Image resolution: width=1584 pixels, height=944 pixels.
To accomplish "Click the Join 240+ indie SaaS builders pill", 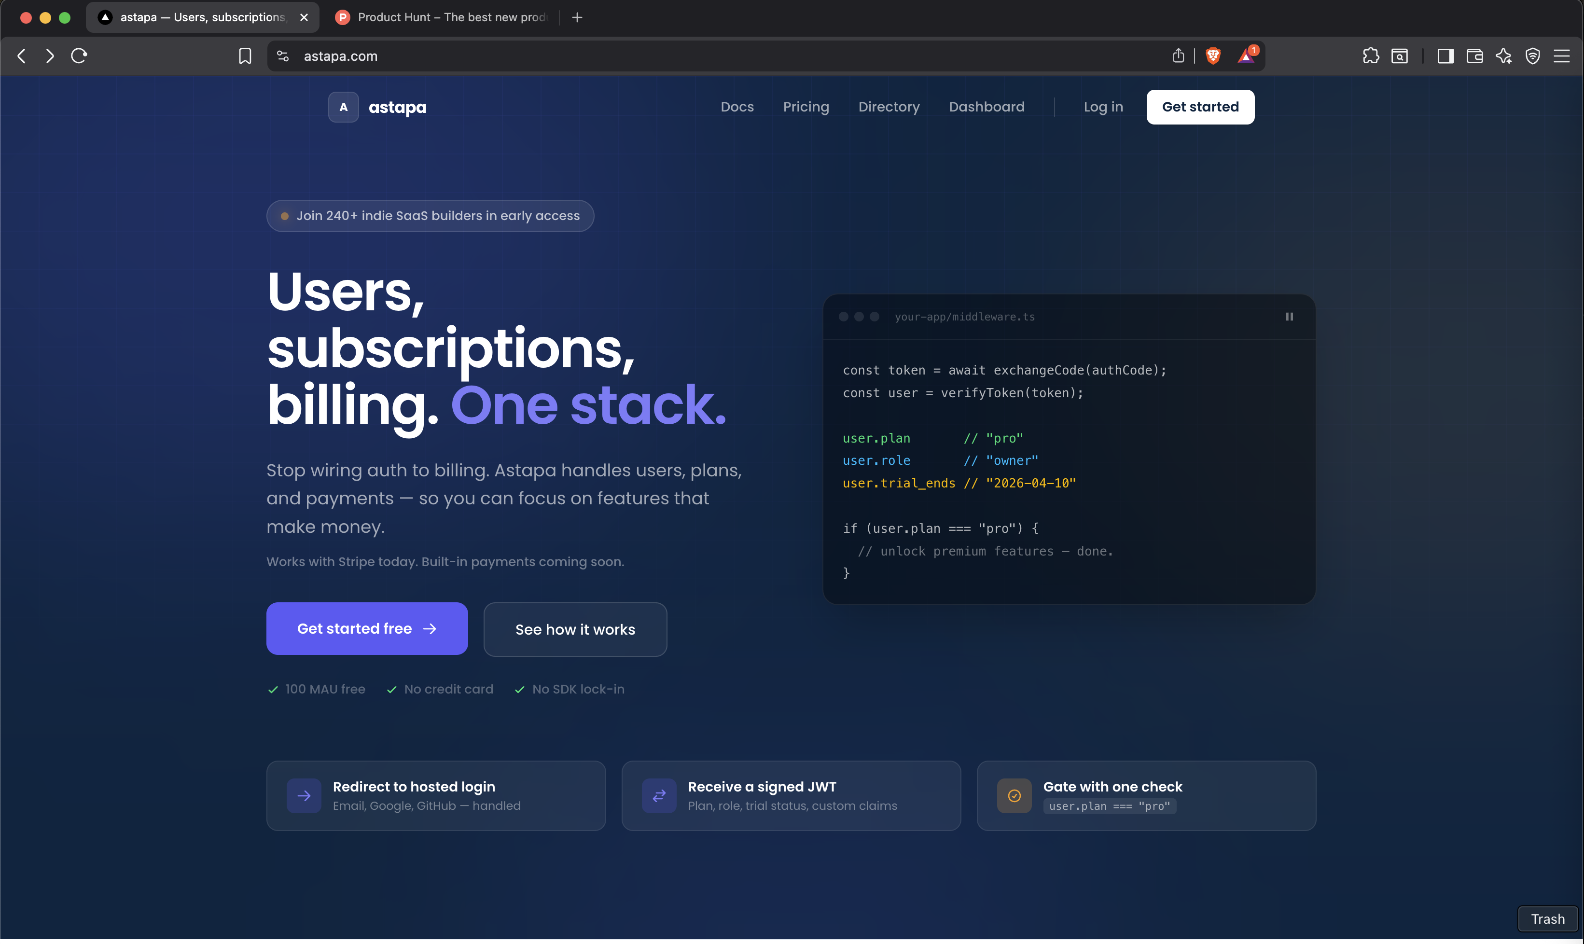I will pyautogui.click(x=430, y=216).
